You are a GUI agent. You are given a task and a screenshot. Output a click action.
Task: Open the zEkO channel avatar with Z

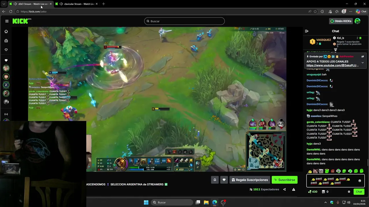pos(6,85)
